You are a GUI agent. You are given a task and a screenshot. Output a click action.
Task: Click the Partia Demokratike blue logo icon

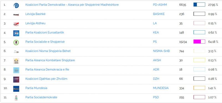[16, 5]
